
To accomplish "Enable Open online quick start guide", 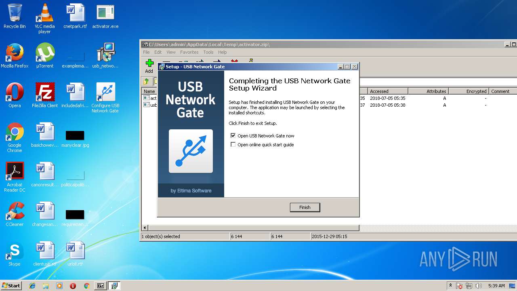I will (233, 145).
